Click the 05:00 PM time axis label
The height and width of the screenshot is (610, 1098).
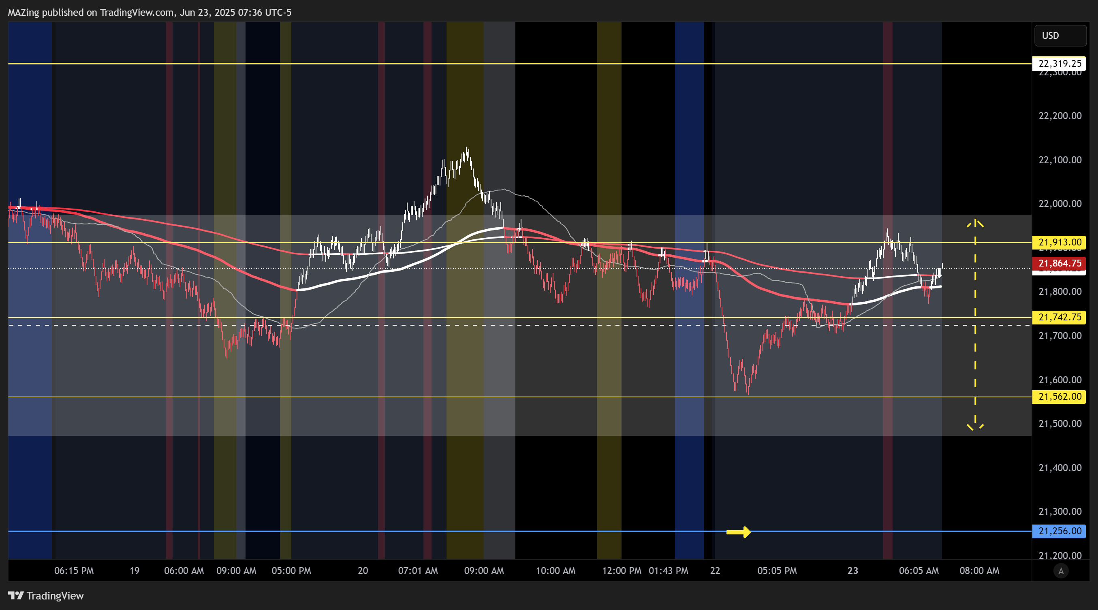[292, 571]
